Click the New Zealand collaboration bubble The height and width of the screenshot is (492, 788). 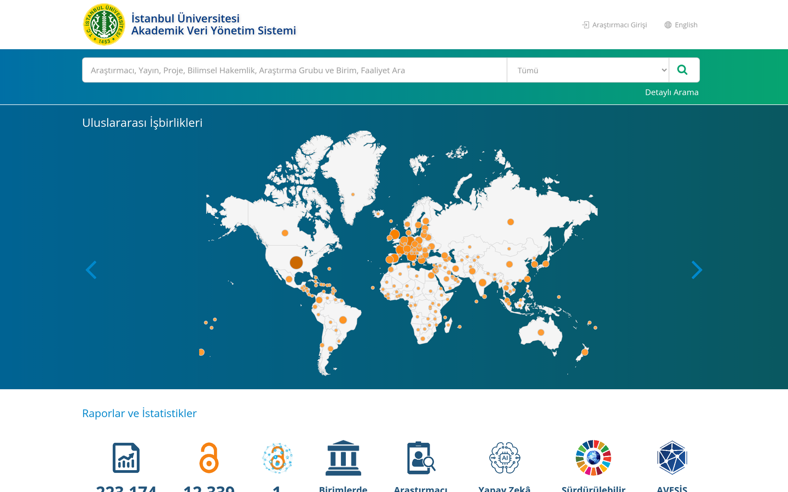click(584, 352)
